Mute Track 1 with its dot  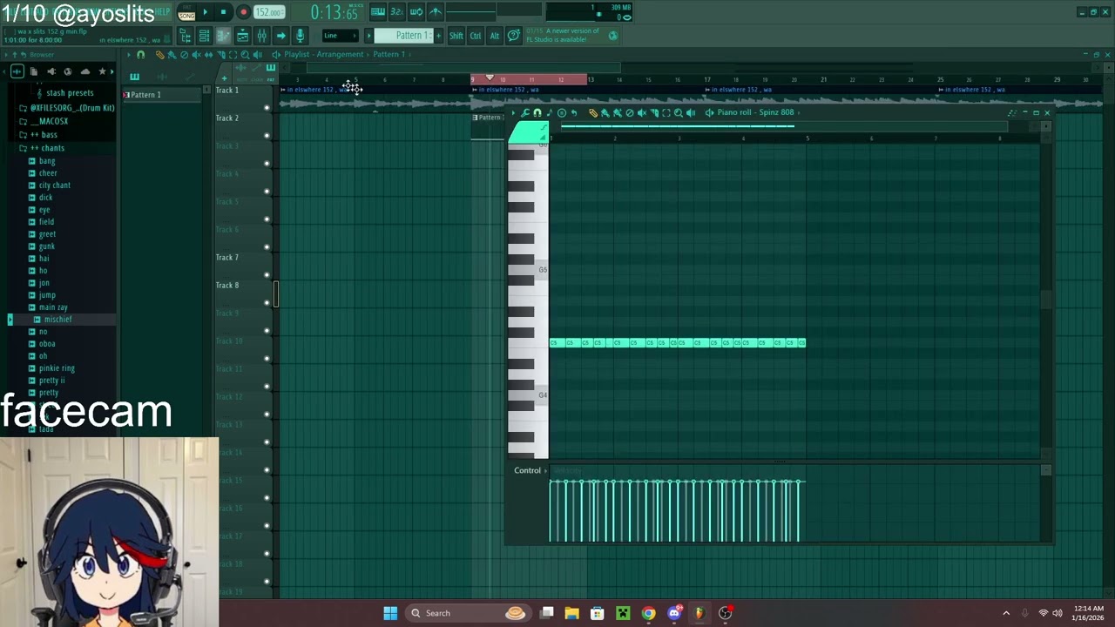click(267, 108)
